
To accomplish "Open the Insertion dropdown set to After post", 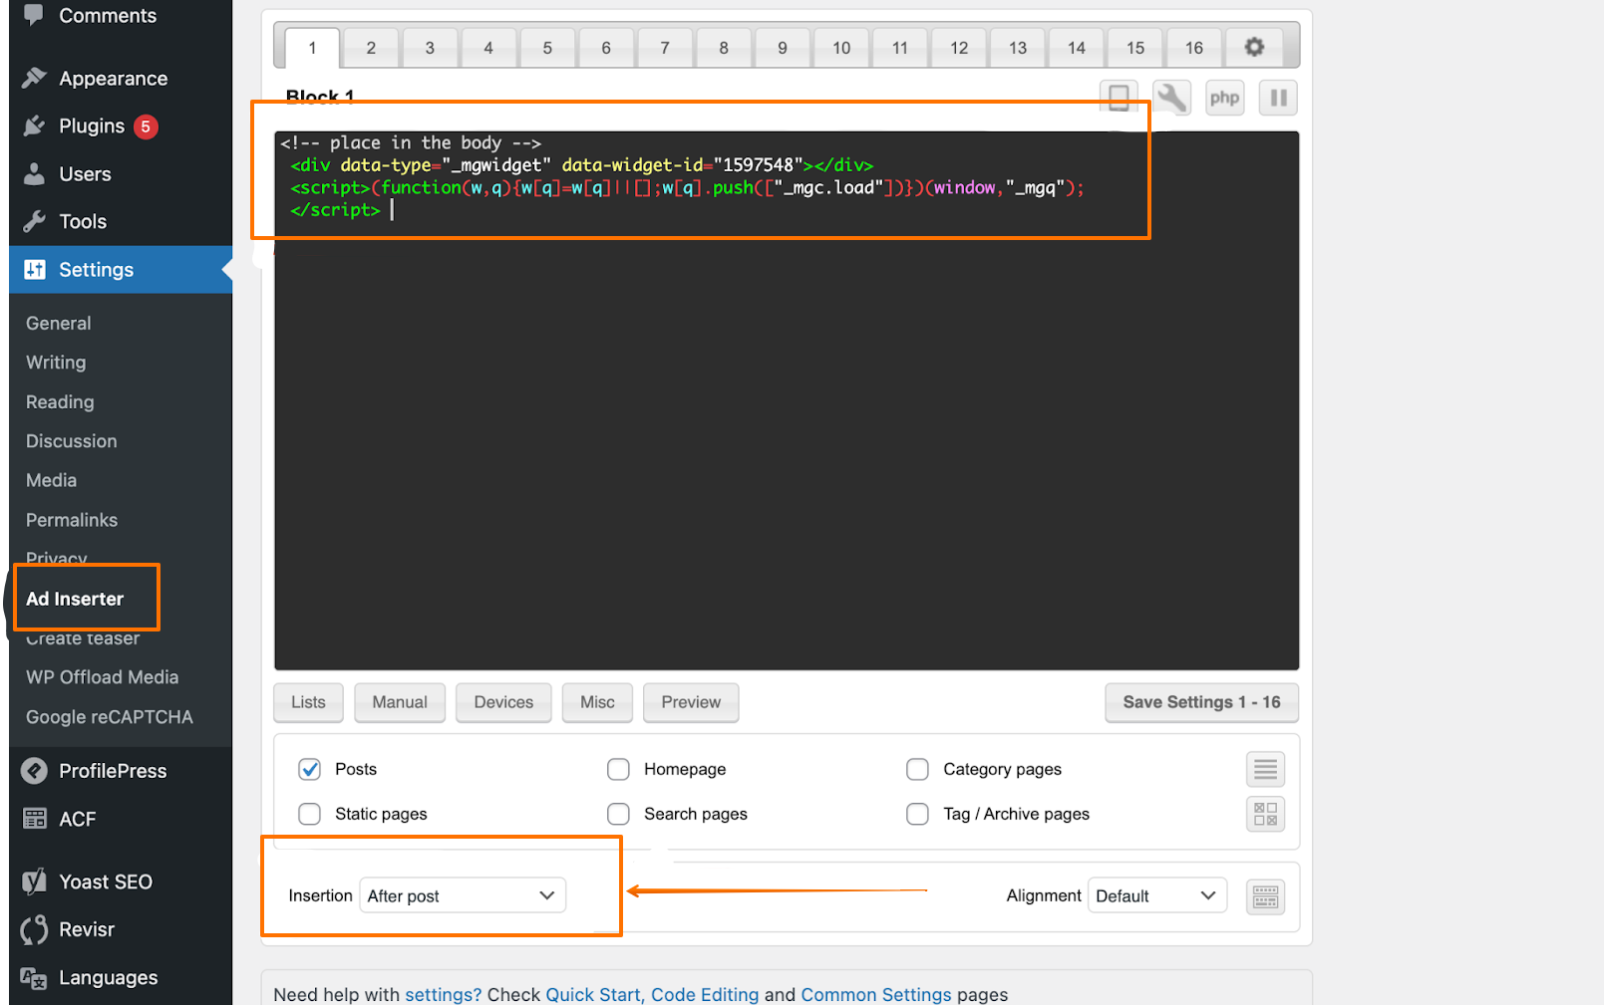I will click(x=462, y=894).
